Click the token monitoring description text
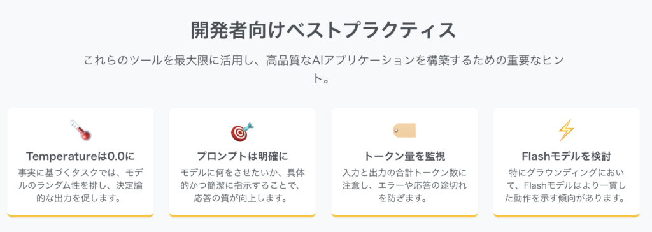The image size is (652, 232). 404,185
